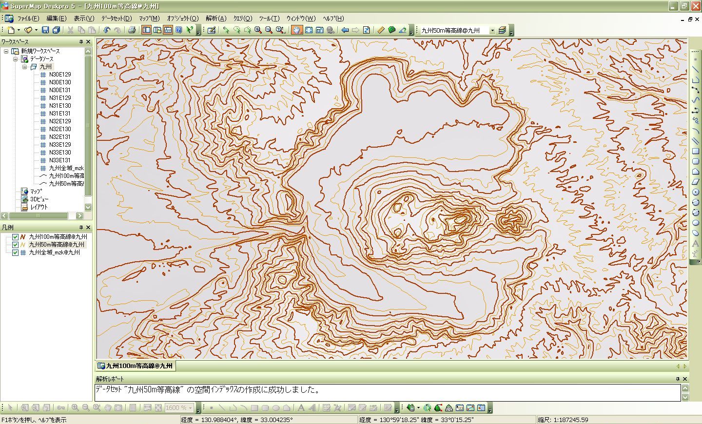Click the green recycle icon in bottom toolbar
The height and width of the screenshot is (424, 702).
tap(427, 408)
